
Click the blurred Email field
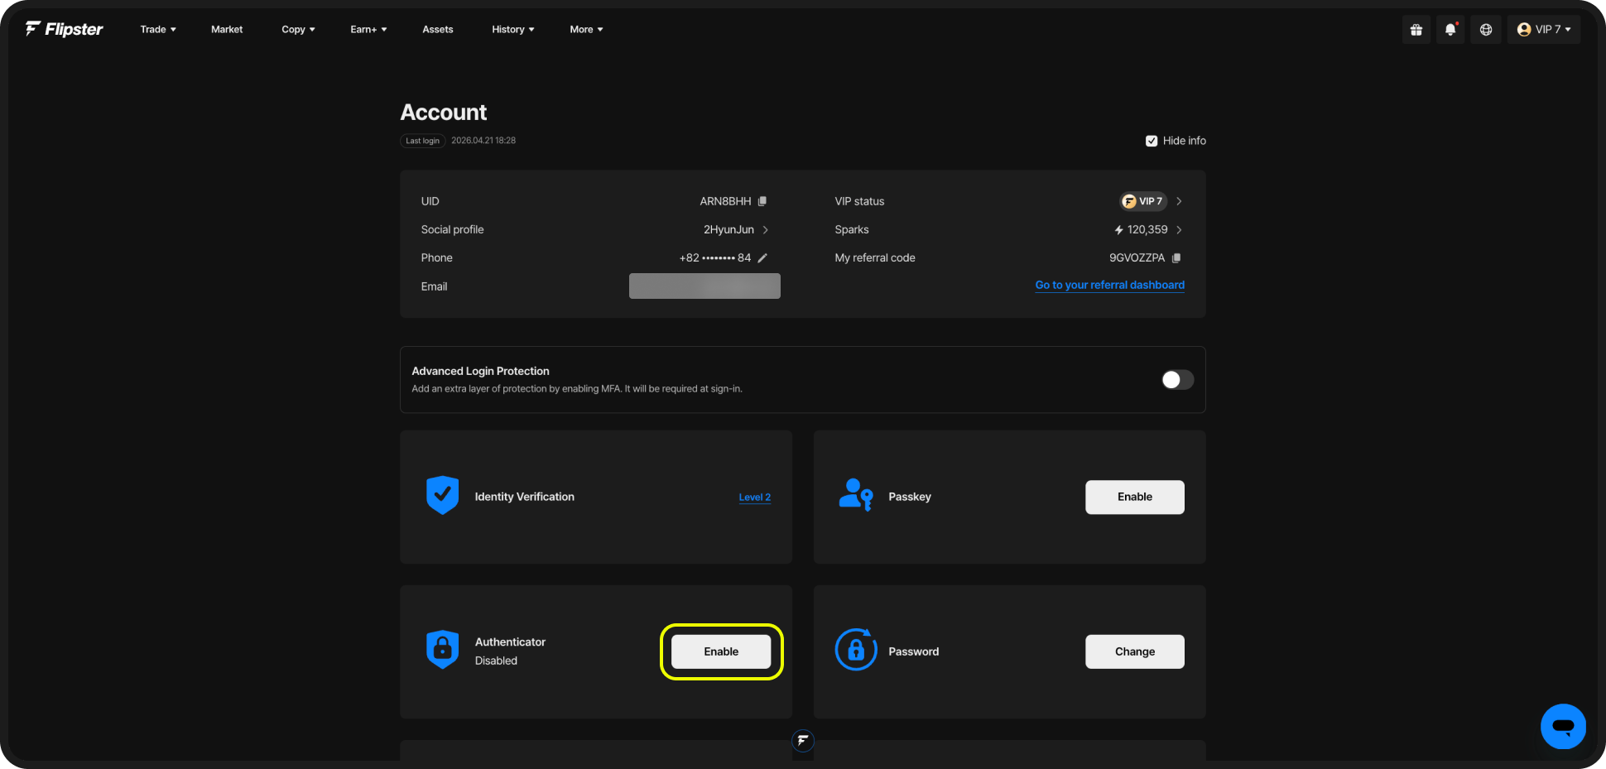click(704, 286)
